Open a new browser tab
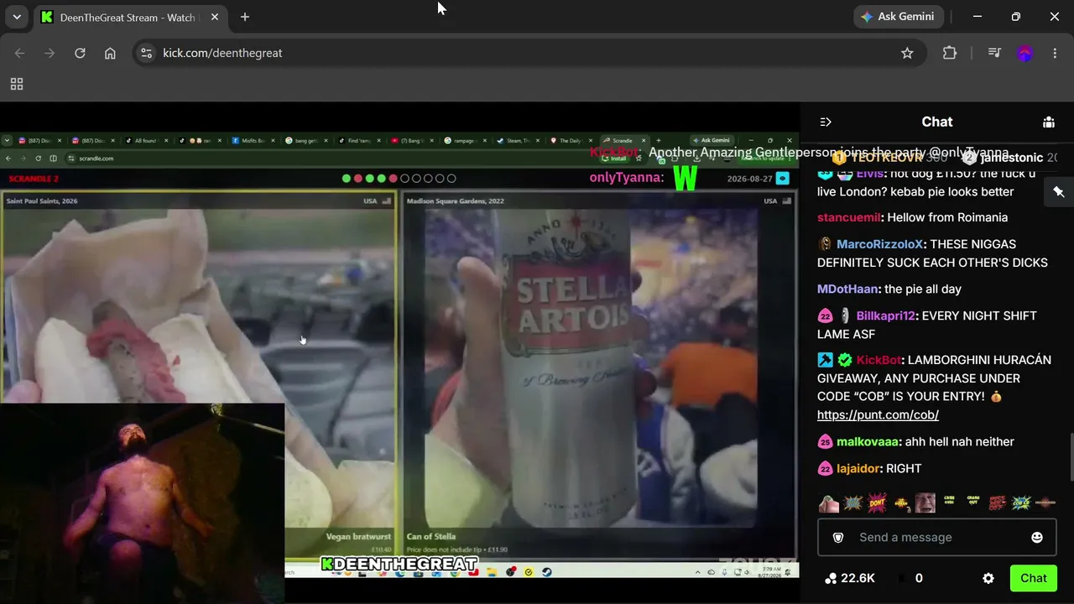This screenshot has height=604, width=1074. tap(245, 17)
